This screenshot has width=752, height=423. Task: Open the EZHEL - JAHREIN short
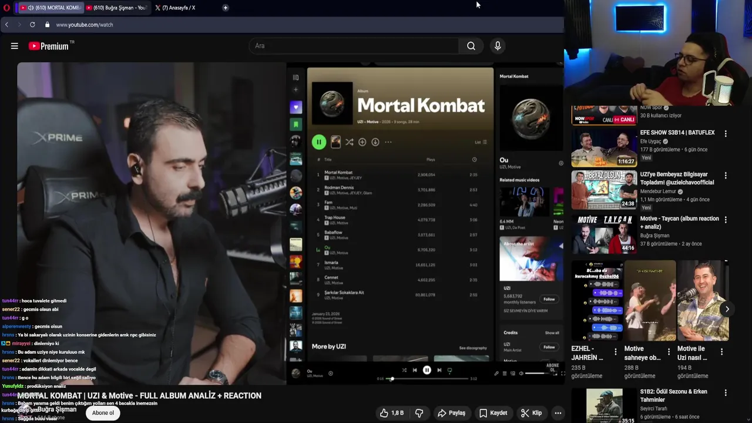pyautogui.click(x=597, y=301)
